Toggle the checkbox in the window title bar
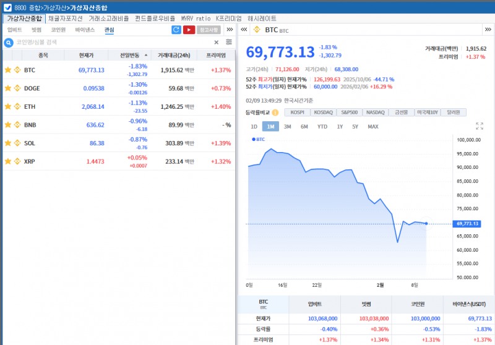Image resolution: width=495 pixels, height=345 pixels. (7, 7)
